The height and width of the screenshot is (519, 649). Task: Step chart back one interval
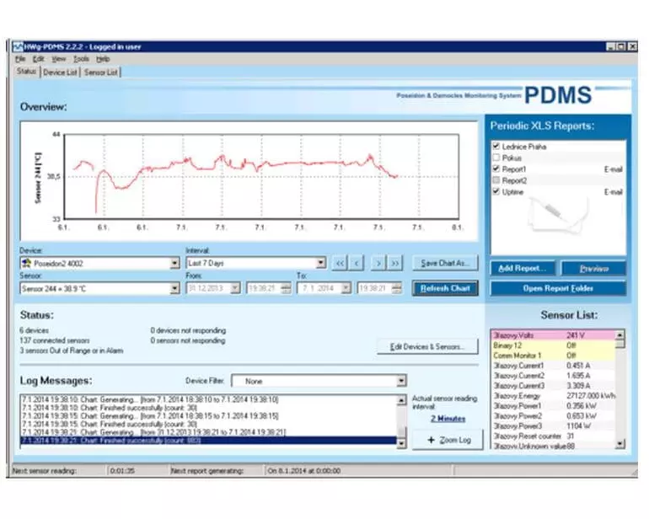click(x=357, y=263)
